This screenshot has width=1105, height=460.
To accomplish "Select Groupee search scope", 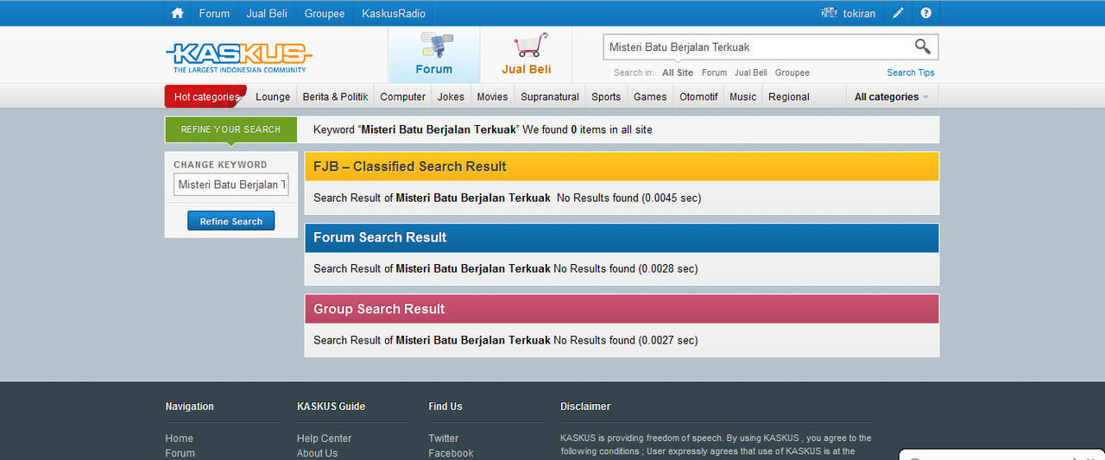I will (x=792, y=72).
